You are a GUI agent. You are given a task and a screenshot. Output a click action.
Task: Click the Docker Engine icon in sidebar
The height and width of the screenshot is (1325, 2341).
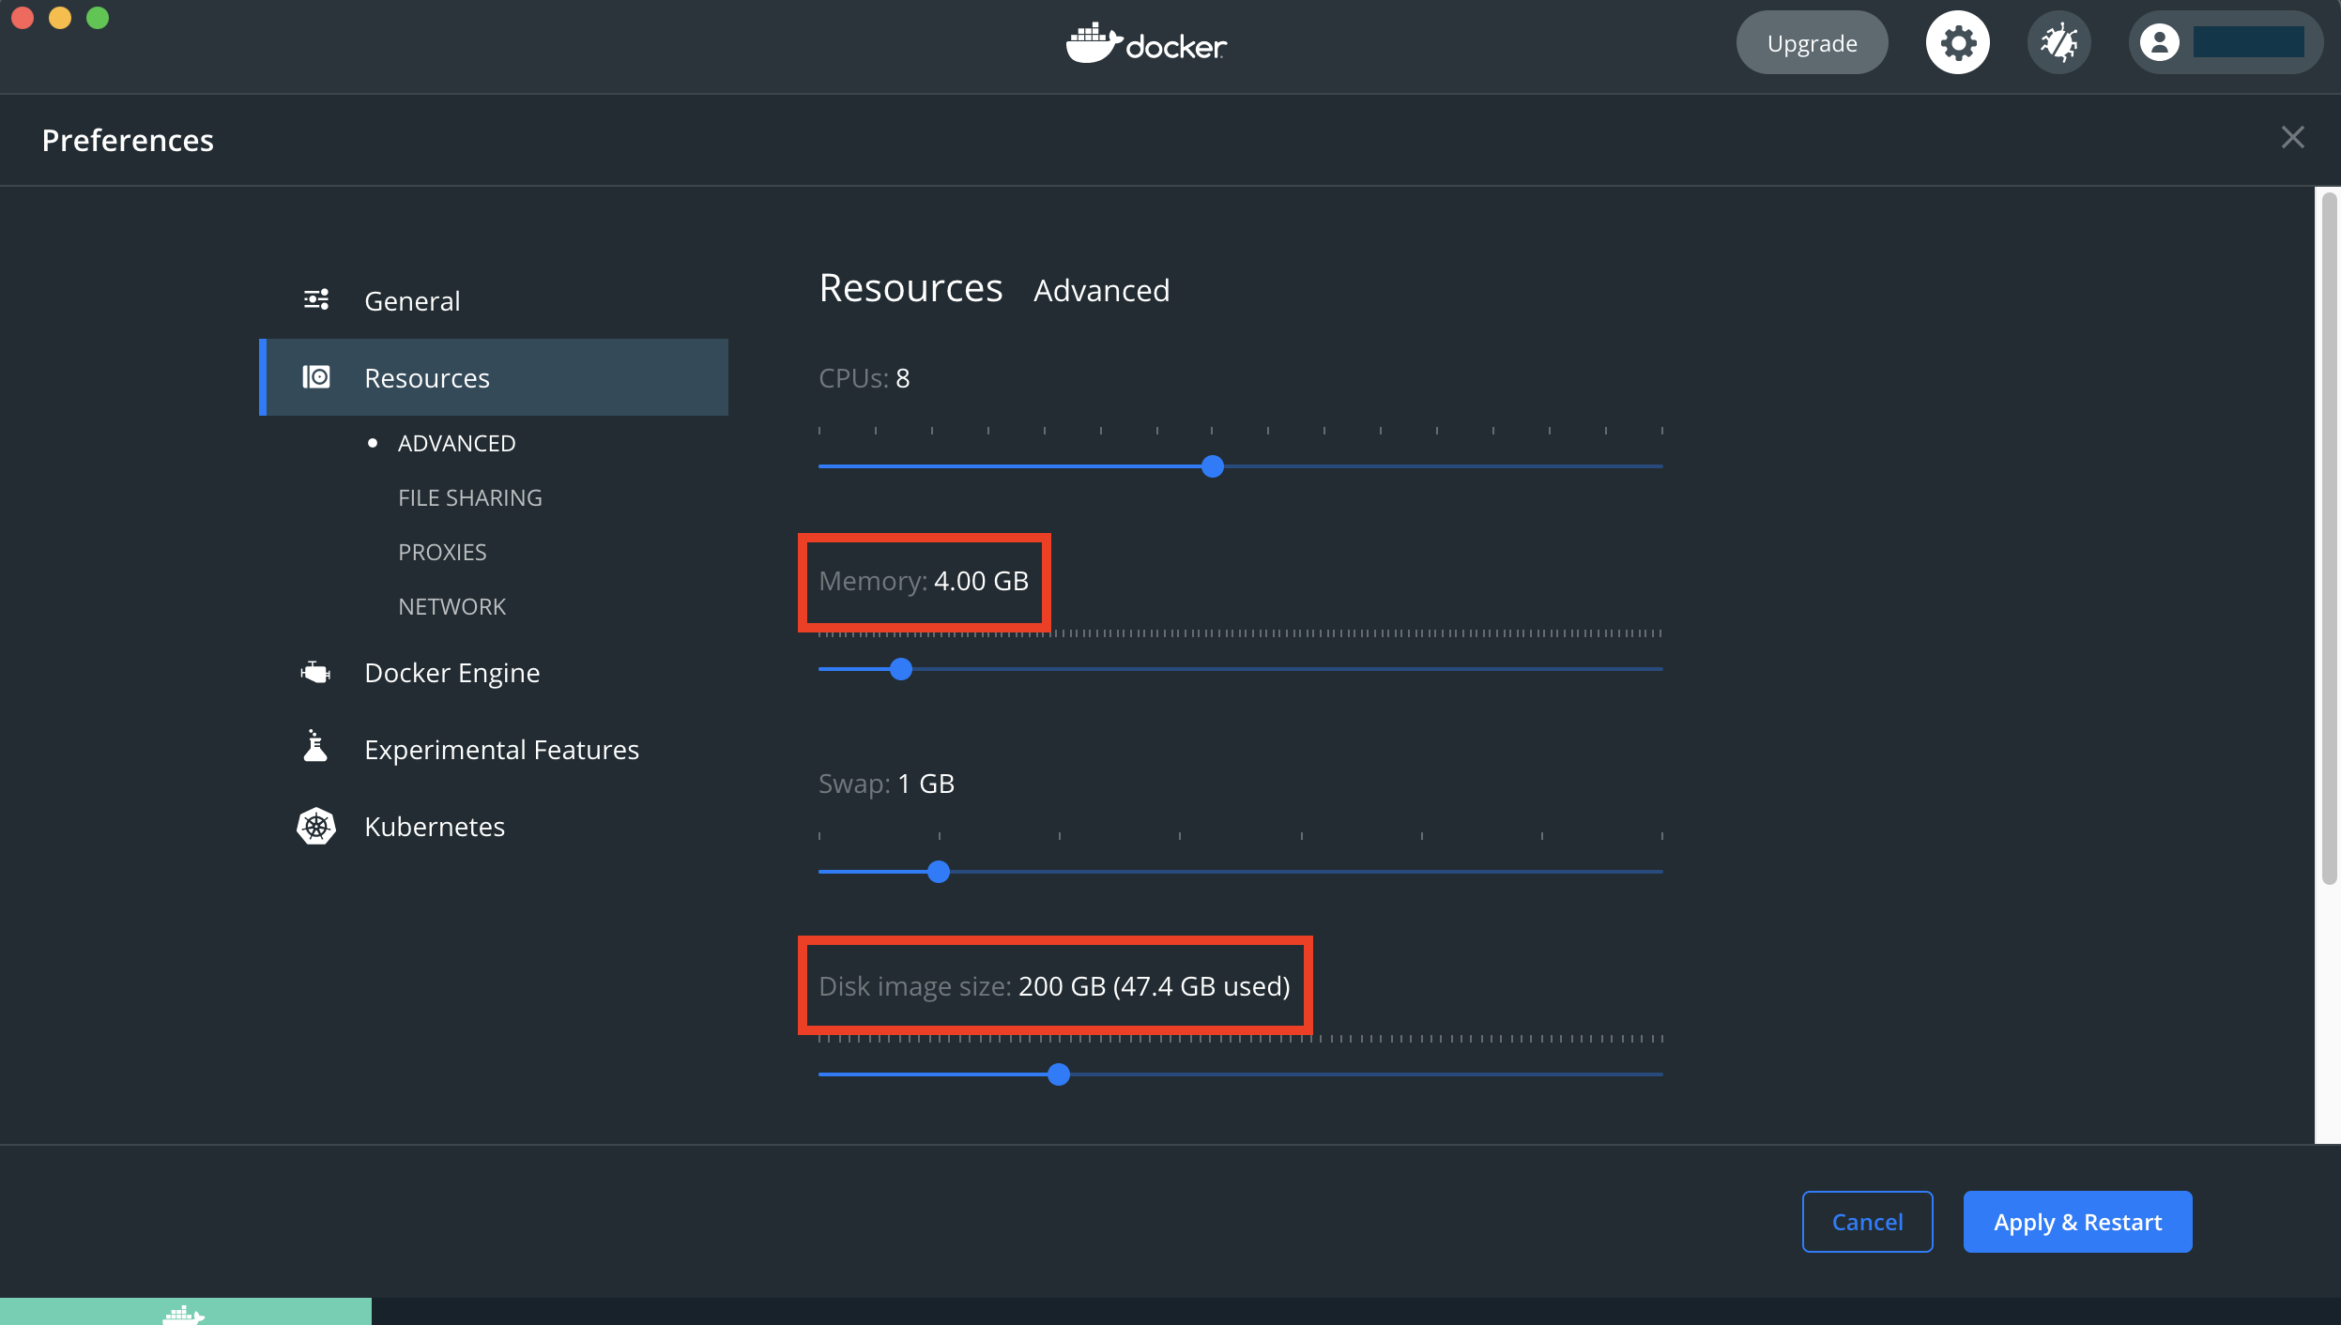[315, 673]
